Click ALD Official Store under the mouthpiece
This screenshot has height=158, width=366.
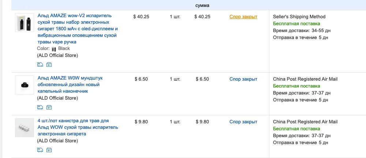[57, 98]
